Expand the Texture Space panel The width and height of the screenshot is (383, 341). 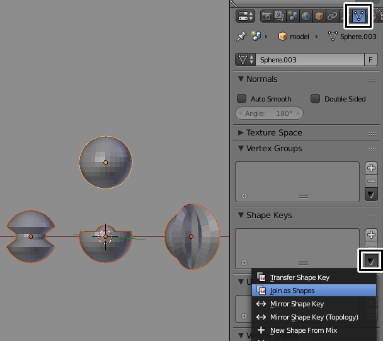coord(241,132)
